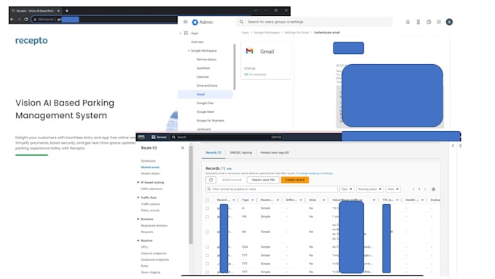Reload the Recepto page in Chrome

26,19
